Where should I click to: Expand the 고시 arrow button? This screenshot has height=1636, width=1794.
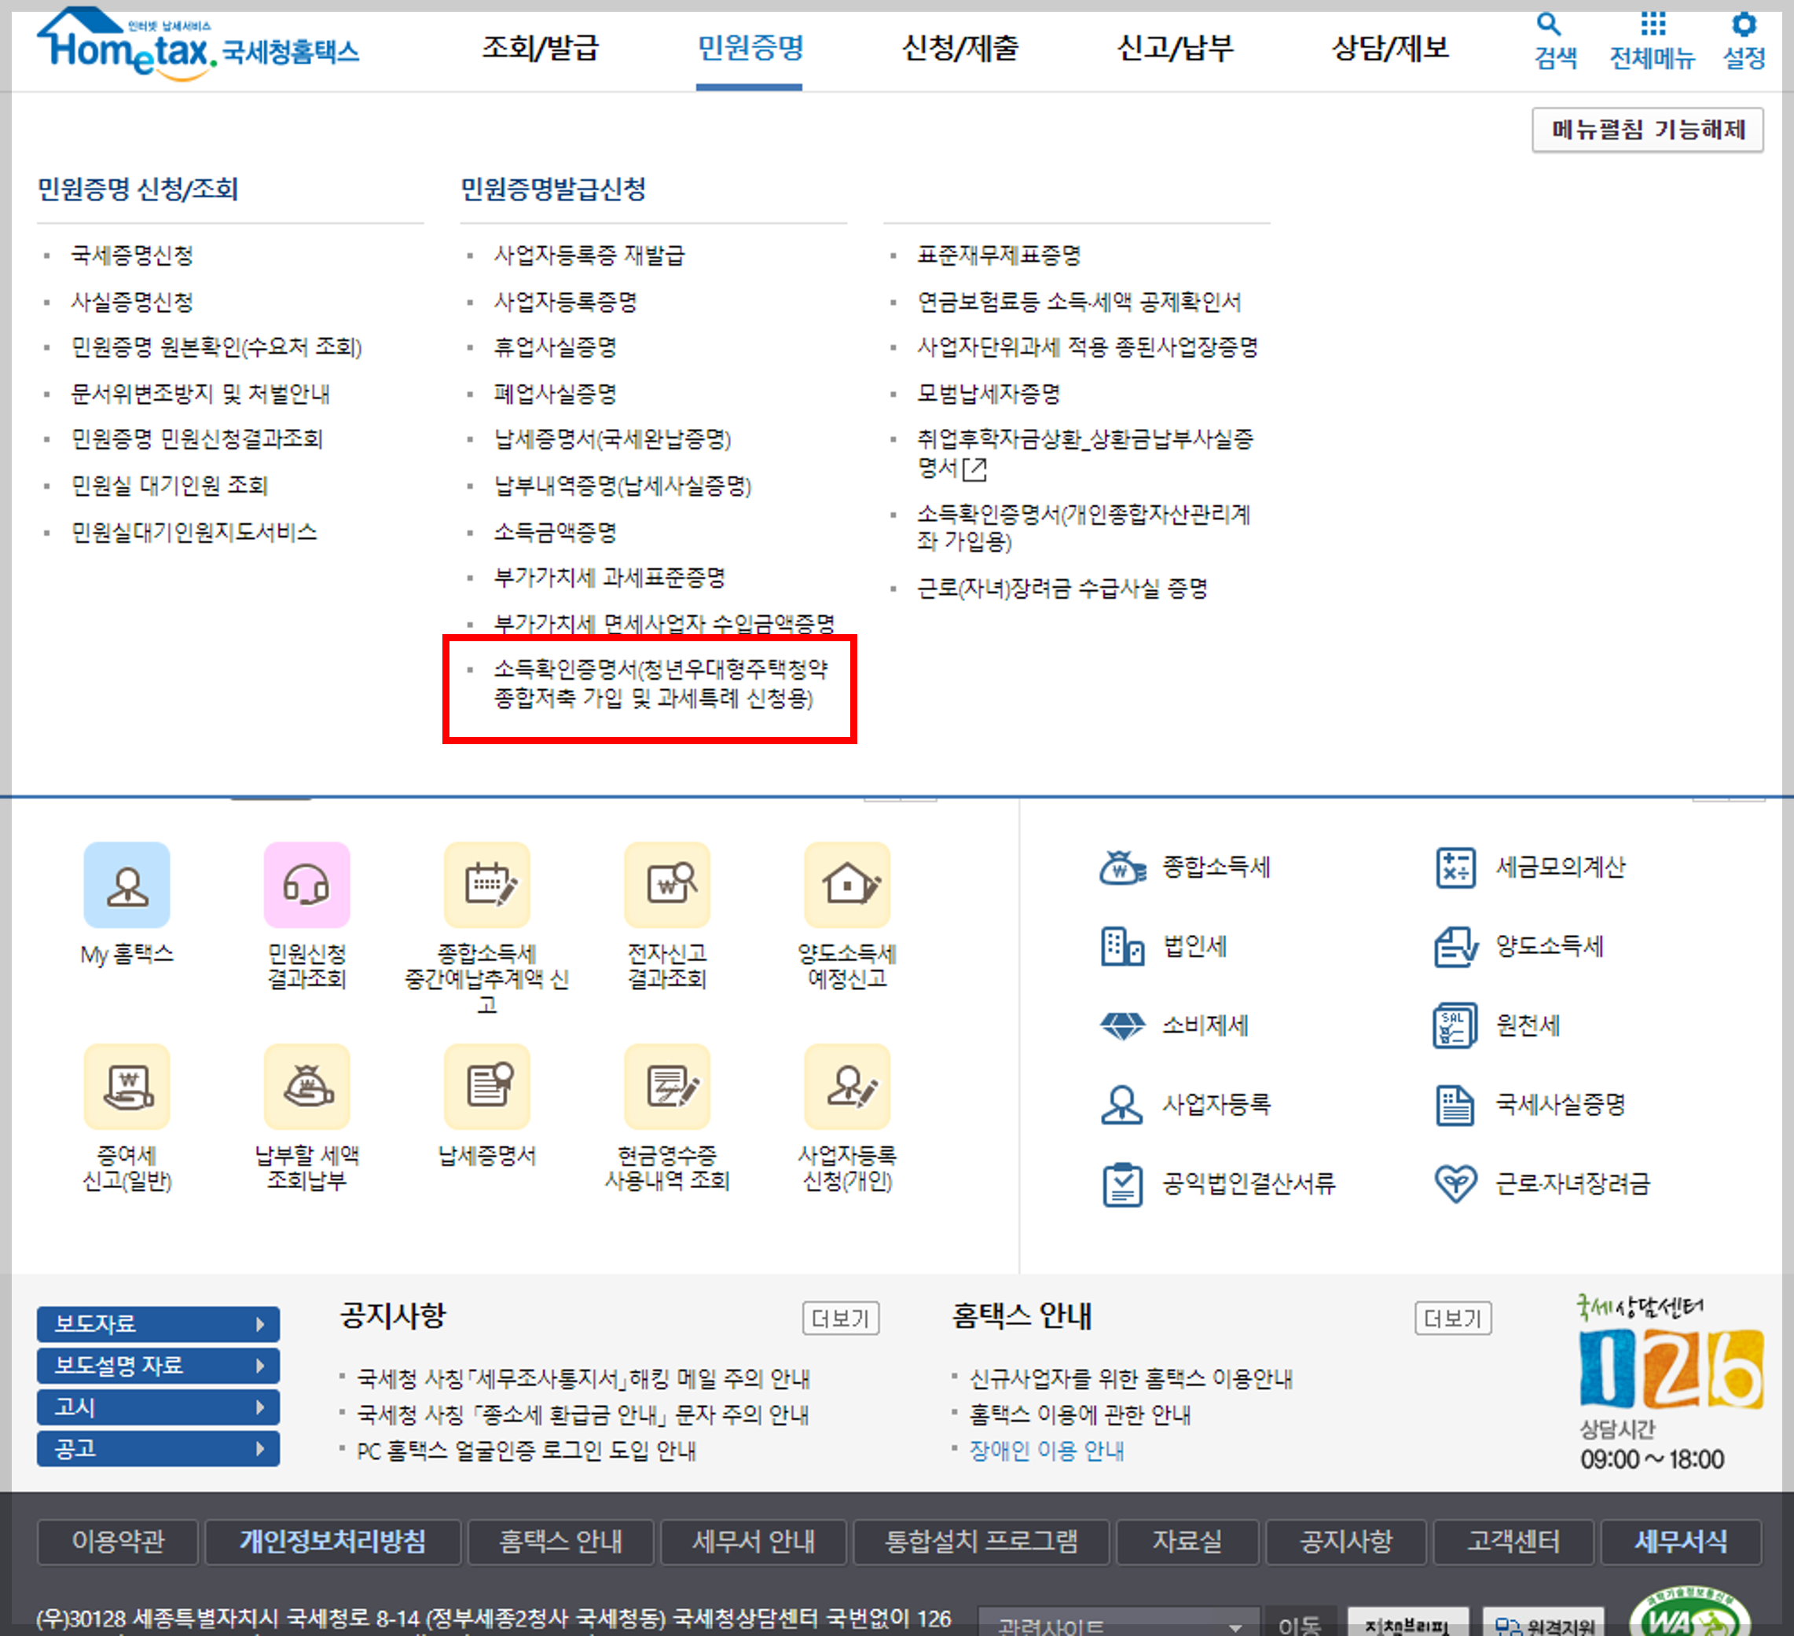click(259, 1407)
